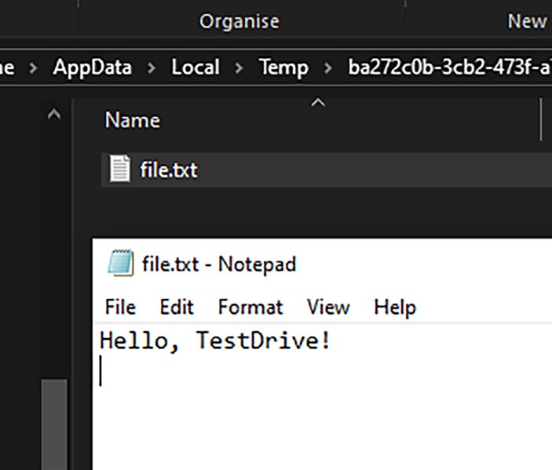Jump to the Temp folder breadcrumb
This screenshot has width=552, height=470.
[x=283, y=67]
